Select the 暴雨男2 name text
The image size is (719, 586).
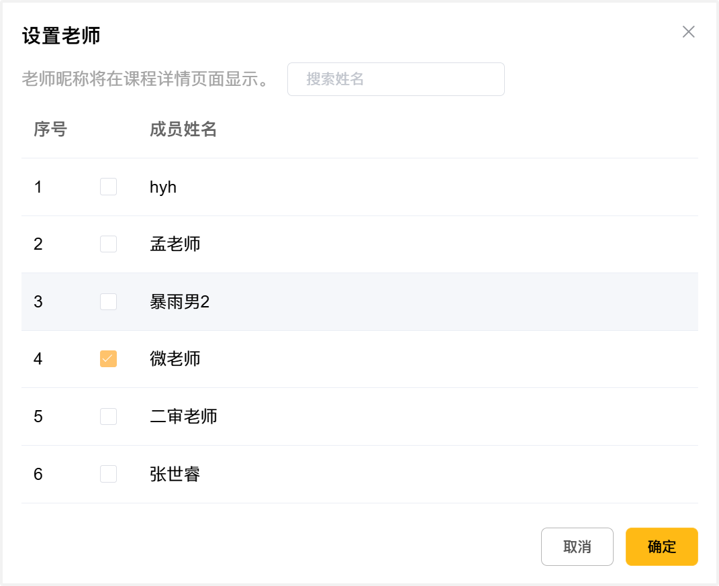[179, 301]
